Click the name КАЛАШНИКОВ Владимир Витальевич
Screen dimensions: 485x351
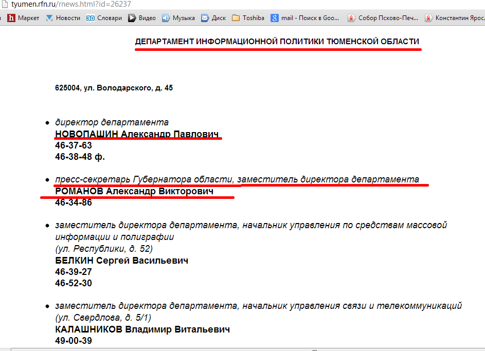[x=142, y=329]
